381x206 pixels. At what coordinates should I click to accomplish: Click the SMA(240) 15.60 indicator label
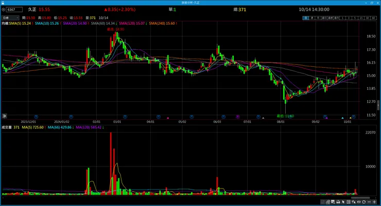162,23
